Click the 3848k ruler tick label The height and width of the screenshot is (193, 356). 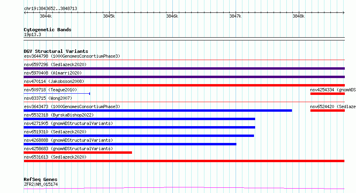(x=298, y=16)
